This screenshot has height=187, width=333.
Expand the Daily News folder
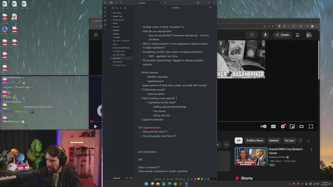111,13
